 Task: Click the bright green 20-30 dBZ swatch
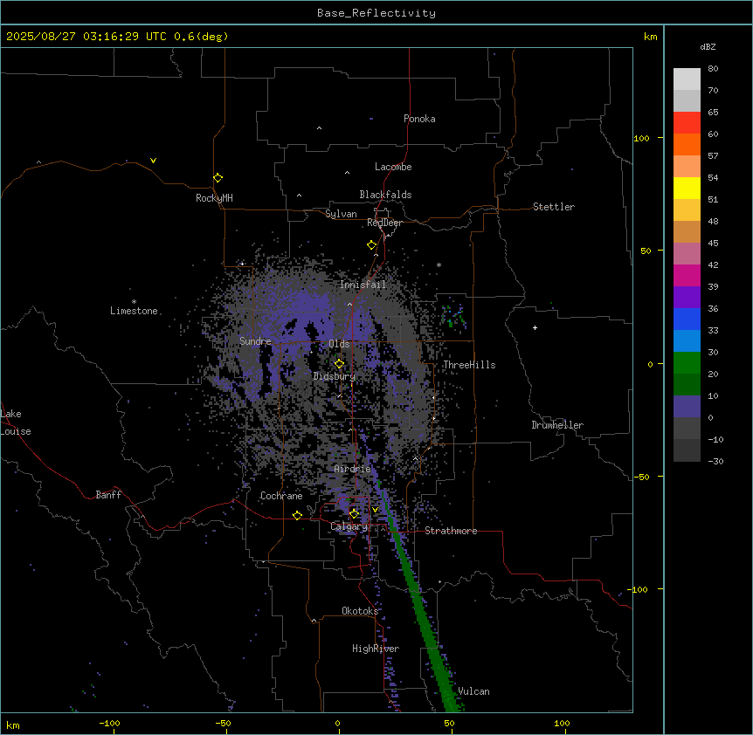687,363
